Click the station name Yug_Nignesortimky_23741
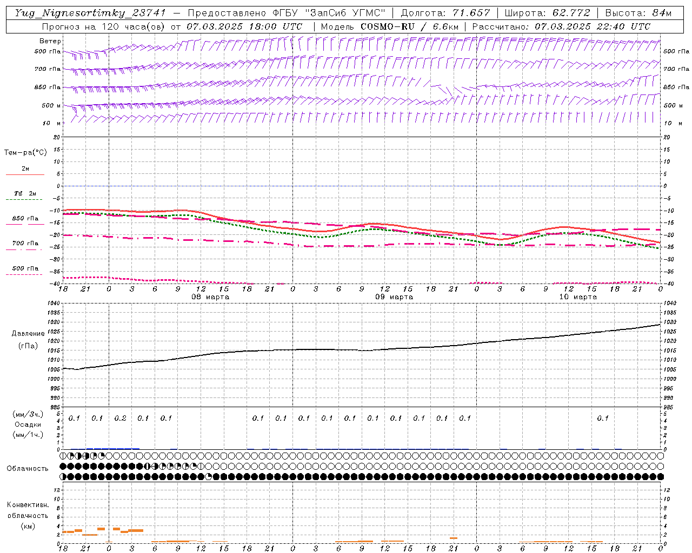Screen dimensions: 692x553 (x=90, y=13)
